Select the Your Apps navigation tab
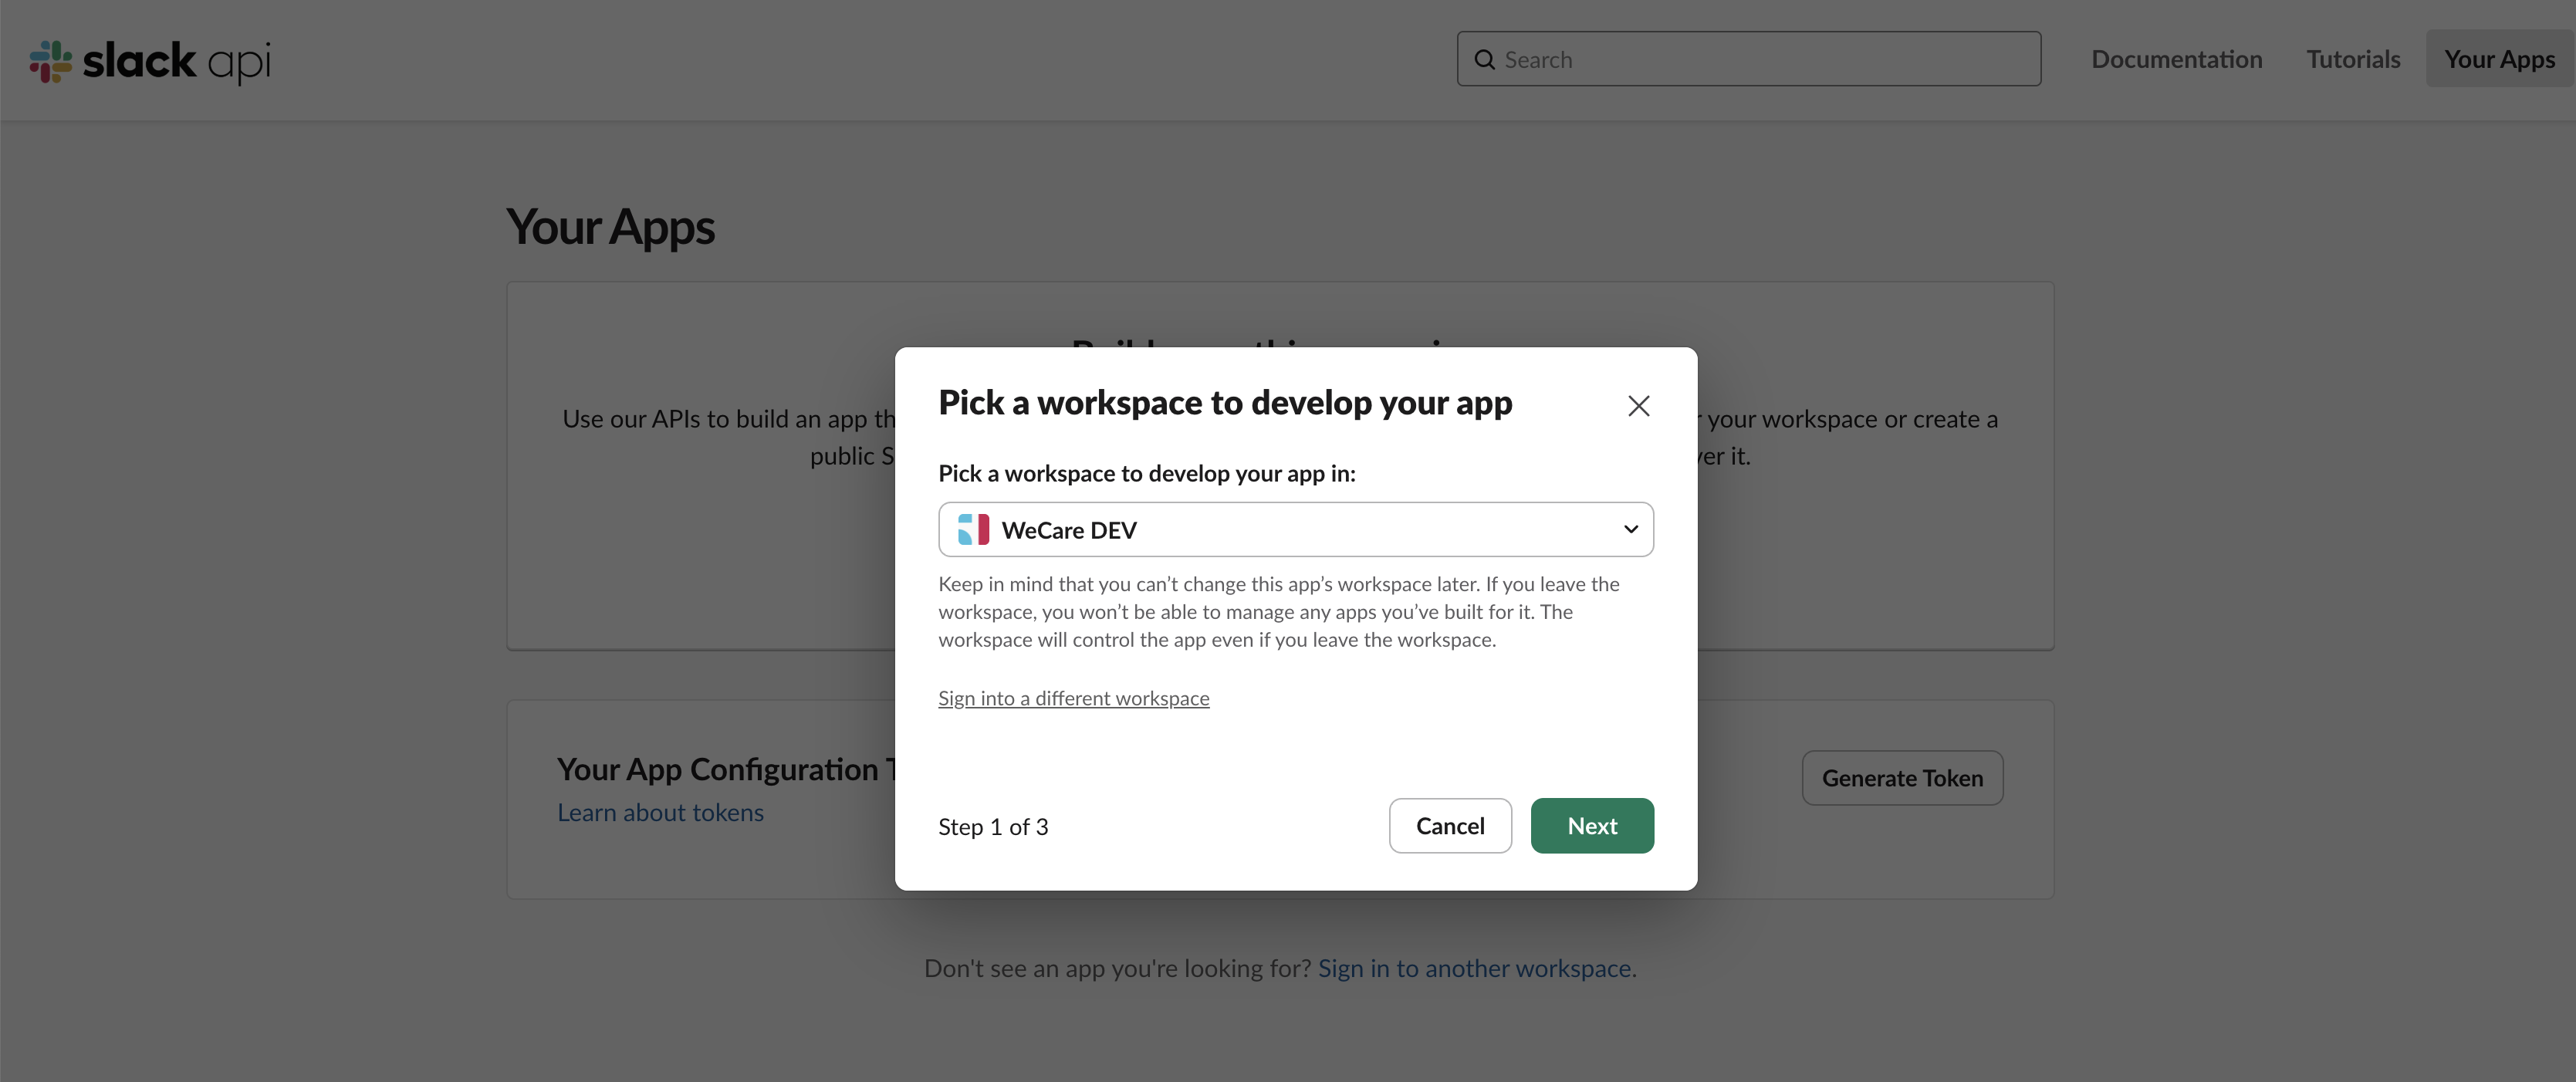The image size is (2576, 1082). pos(2499,60)
